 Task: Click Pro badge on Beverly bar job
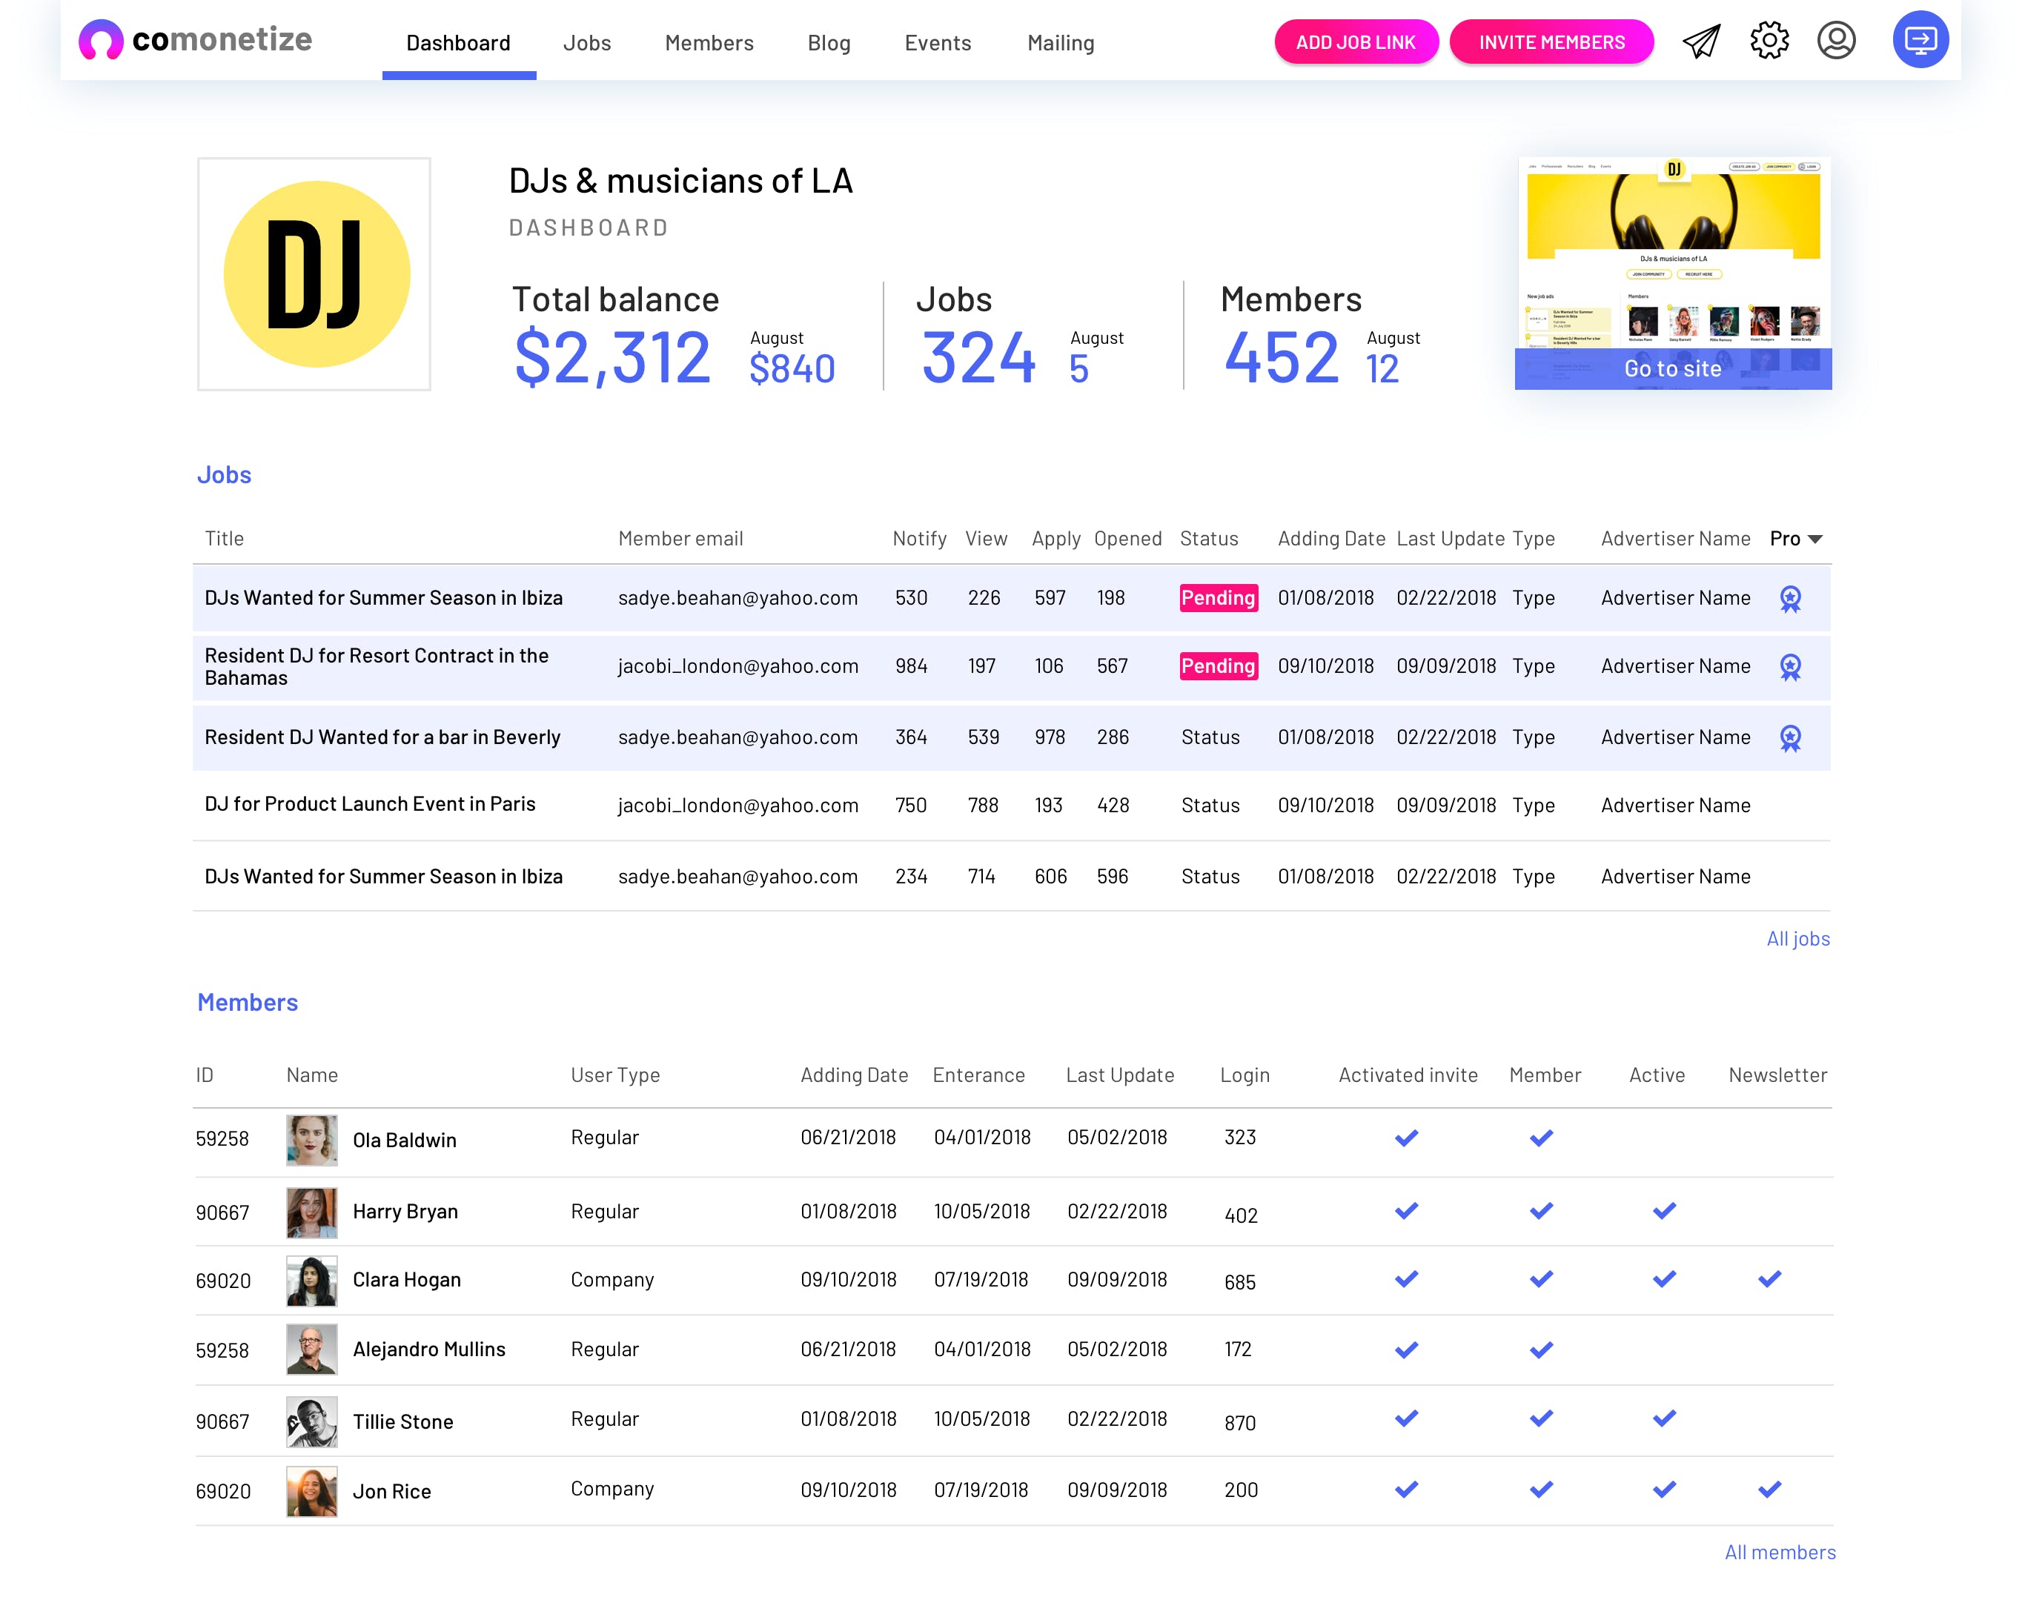click(x=1789, y=737)
